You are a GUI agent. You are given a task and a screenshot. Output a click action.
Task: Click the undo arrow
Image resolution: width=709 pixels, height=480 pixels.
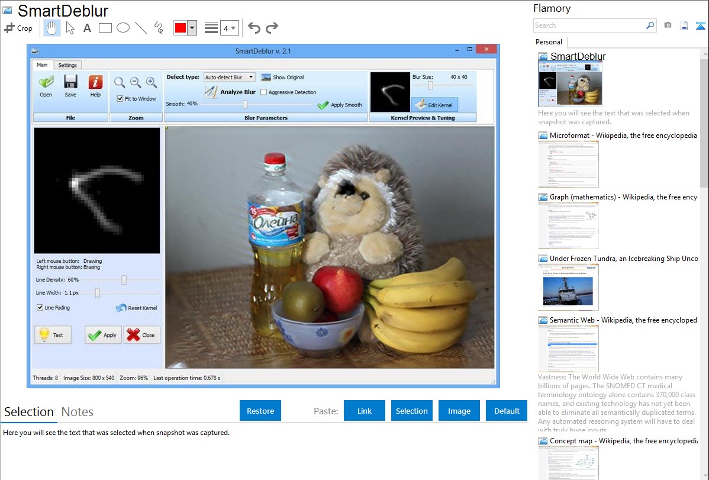click(254, 28)
